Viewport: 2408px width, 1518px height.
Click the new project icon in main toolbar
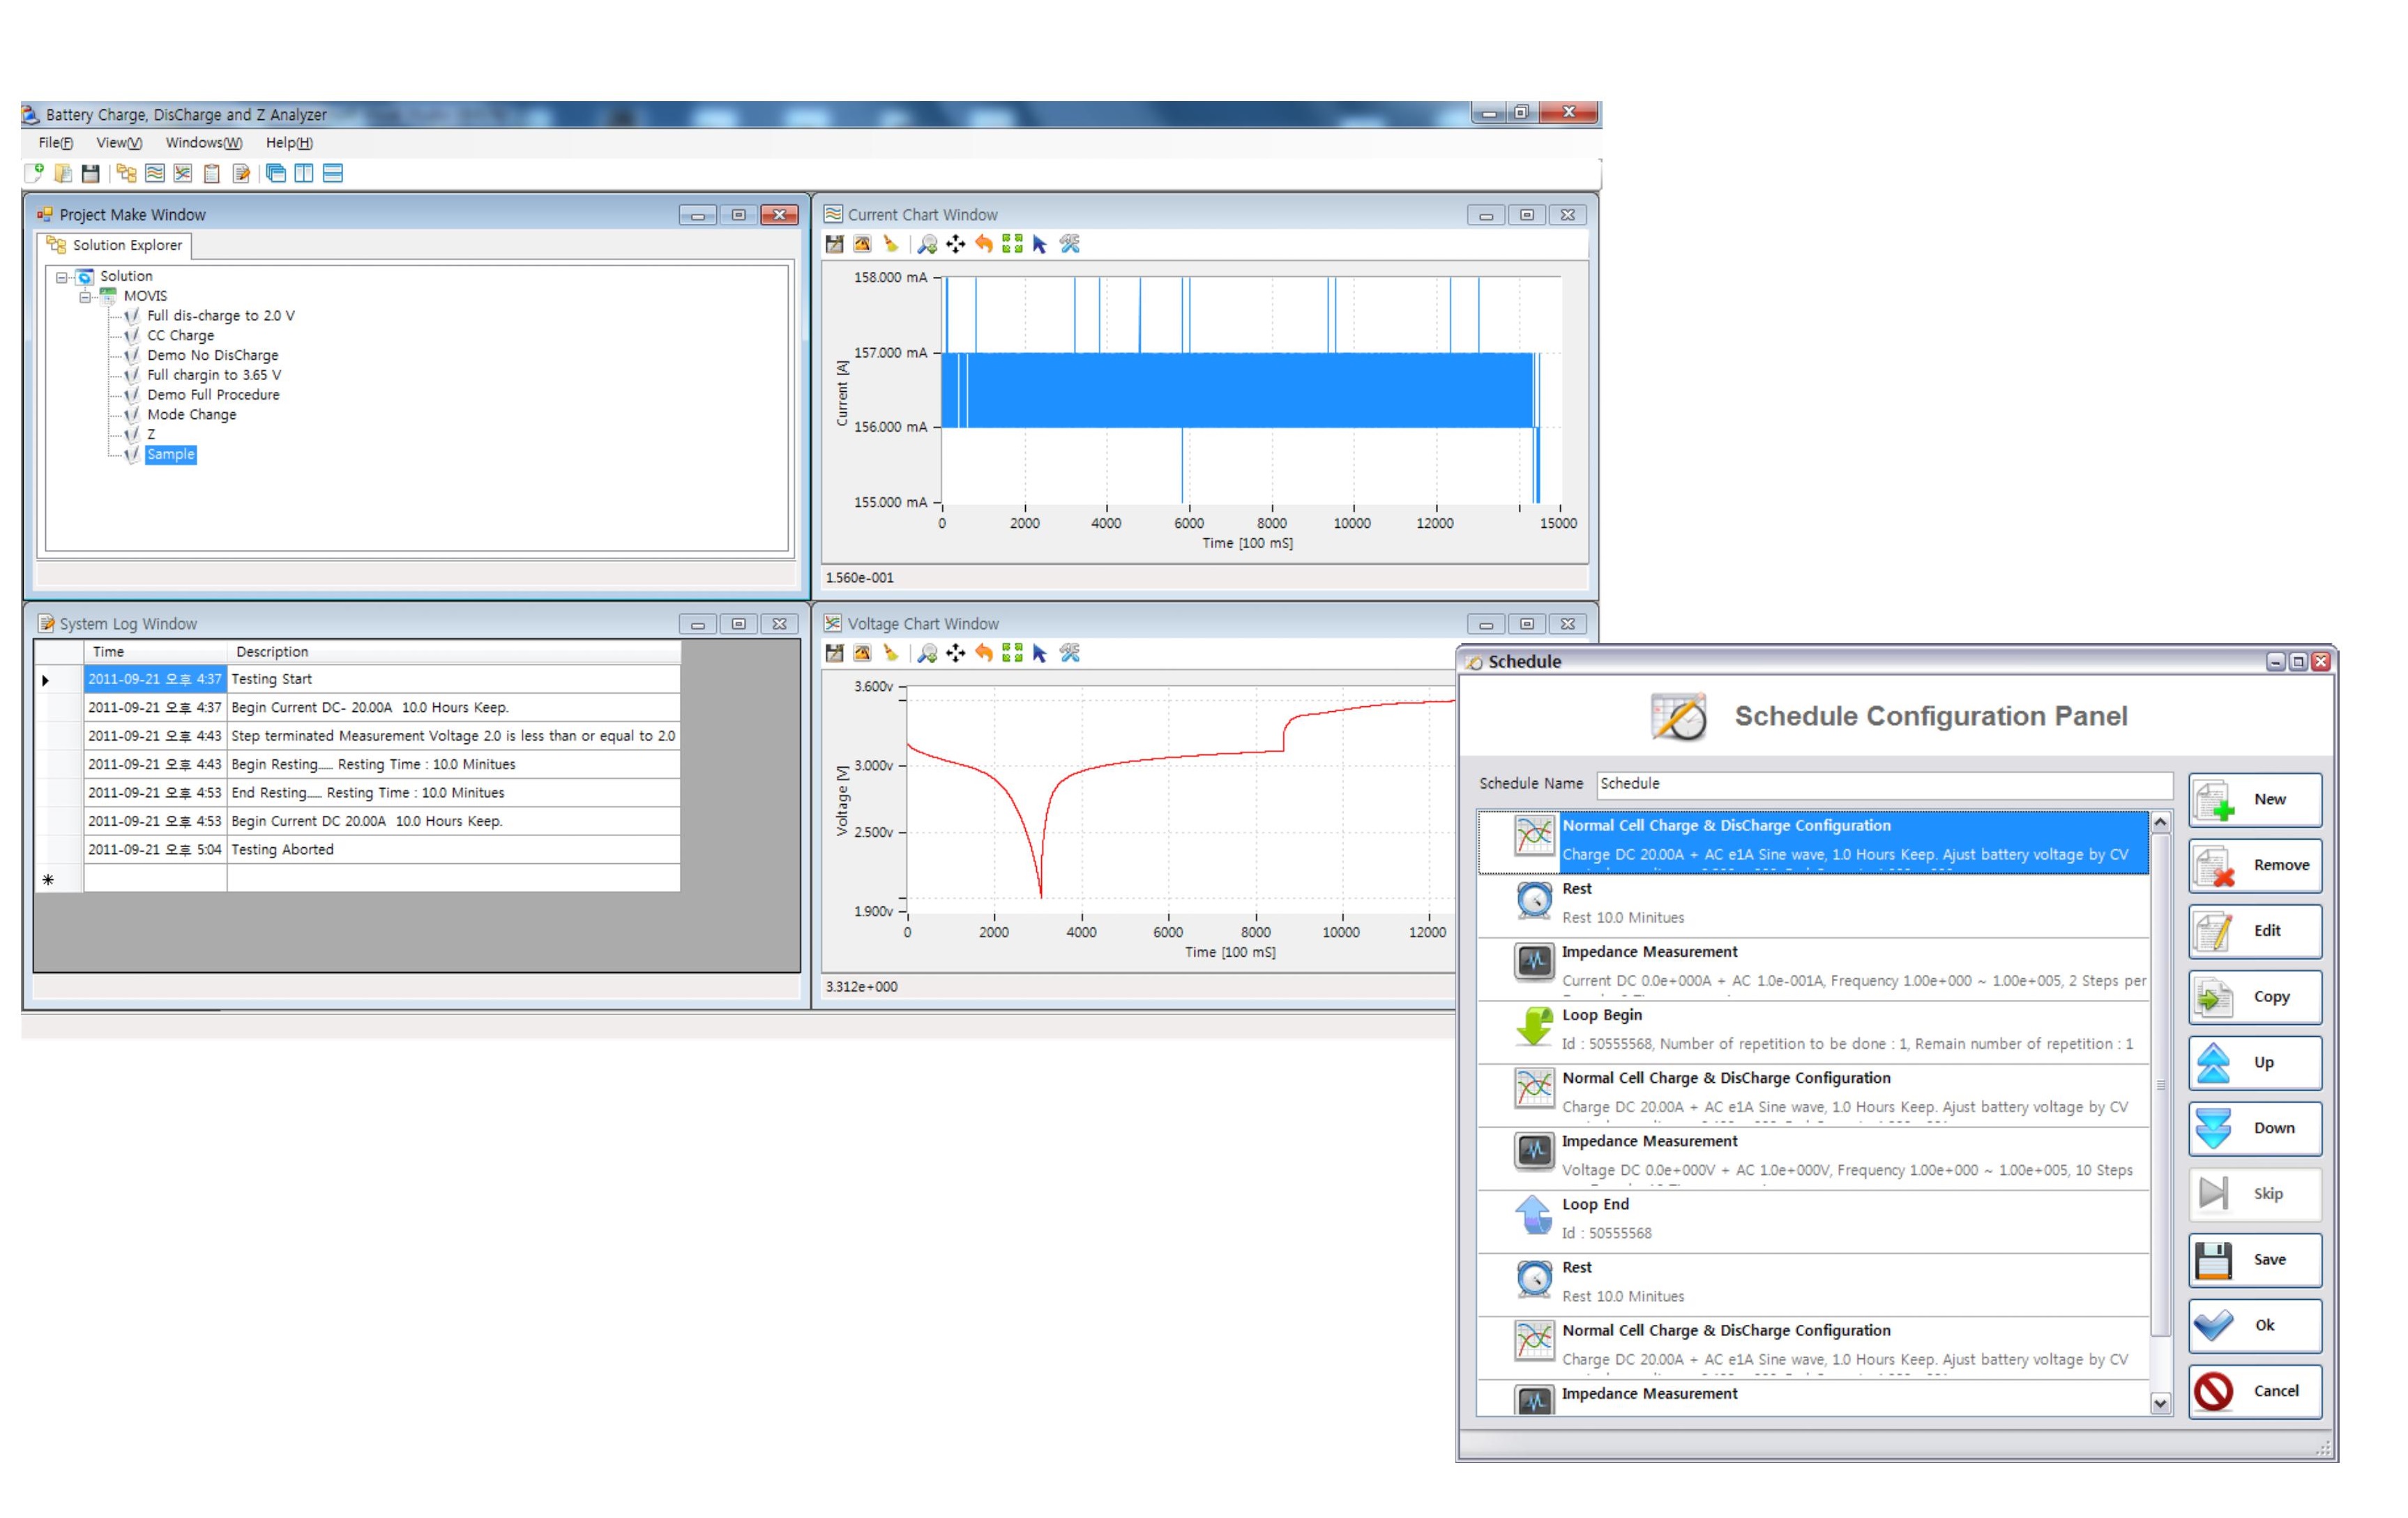pos(34,173)
